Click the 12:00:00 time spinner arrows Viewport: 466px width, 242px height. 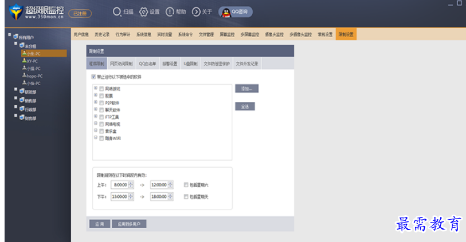[x=170, y=185]
